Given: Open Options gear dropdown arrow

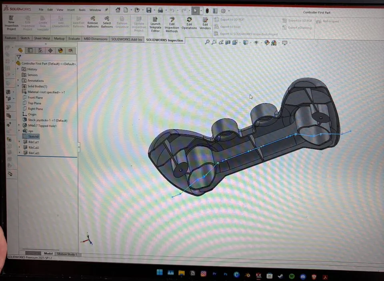Looking at the screenshot, I should point(229,11).
